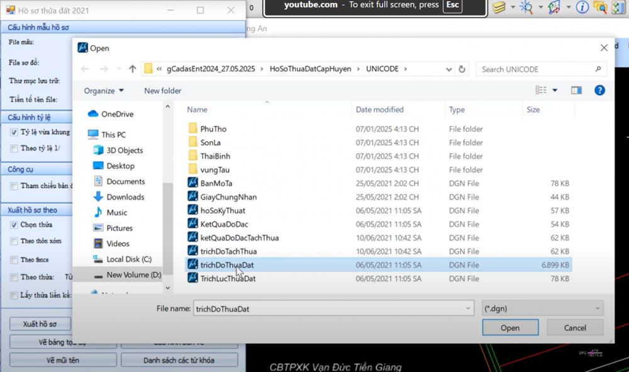Toggle the 'Tỷ lệ vừa khung' checkbox

pyautogui.click(x=14, y=132)
